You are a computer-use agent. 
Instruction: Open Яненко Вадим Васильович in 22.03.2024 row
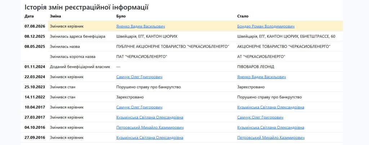pos(262,77)
